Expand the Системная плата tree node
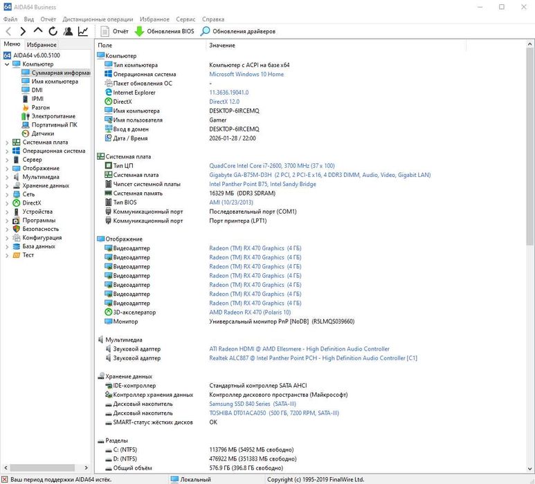This screenshot has width=535, height=484. 7,142
